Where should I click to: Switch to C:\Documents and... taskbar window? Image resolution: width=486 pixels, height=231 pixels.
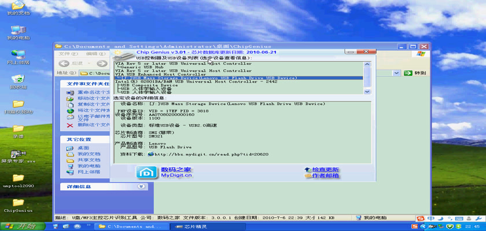[132, 227]
